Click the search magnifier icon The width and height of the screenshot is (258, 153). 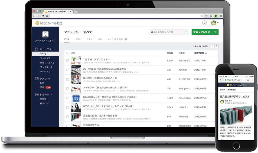[152, 32]
